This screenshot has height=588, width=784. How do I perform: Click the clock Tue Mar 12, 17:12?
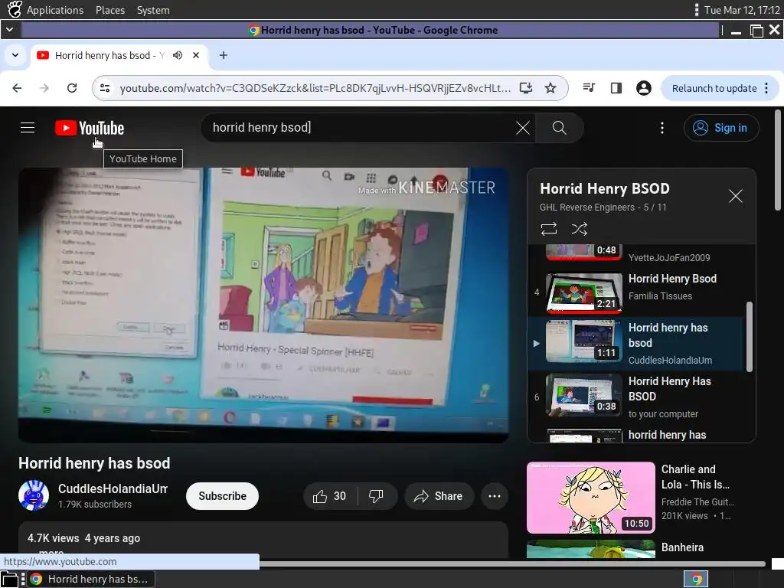tap(742, 10)
